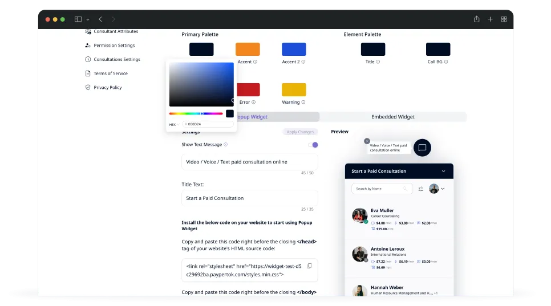551x306 pixels.
Task: Open the filter sliders icon in preview
Action: coord(420,189)
